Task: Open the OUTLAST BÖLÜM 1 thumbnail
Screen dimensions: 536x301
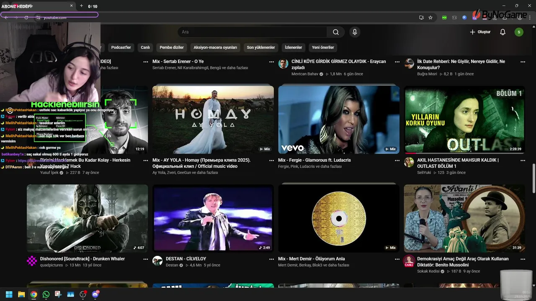Action: click(464, 120)
